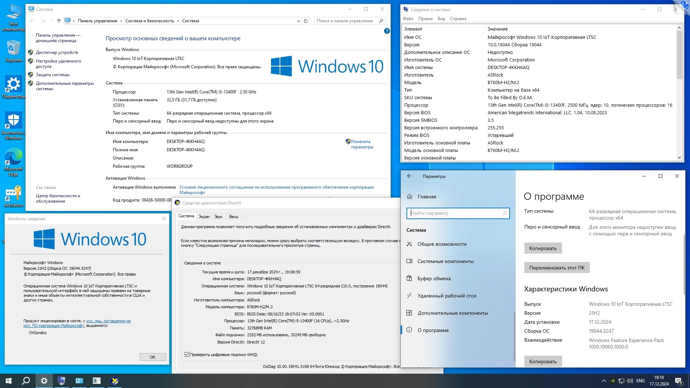Image resolution: width=690 pixels, height=388 pixels.
Task: Show hidden system tray icons
Action: pos(604,381)
